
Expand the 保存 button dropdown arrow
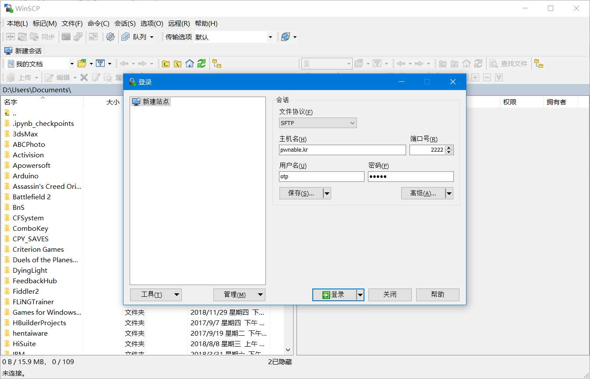[x=327, y=193]
